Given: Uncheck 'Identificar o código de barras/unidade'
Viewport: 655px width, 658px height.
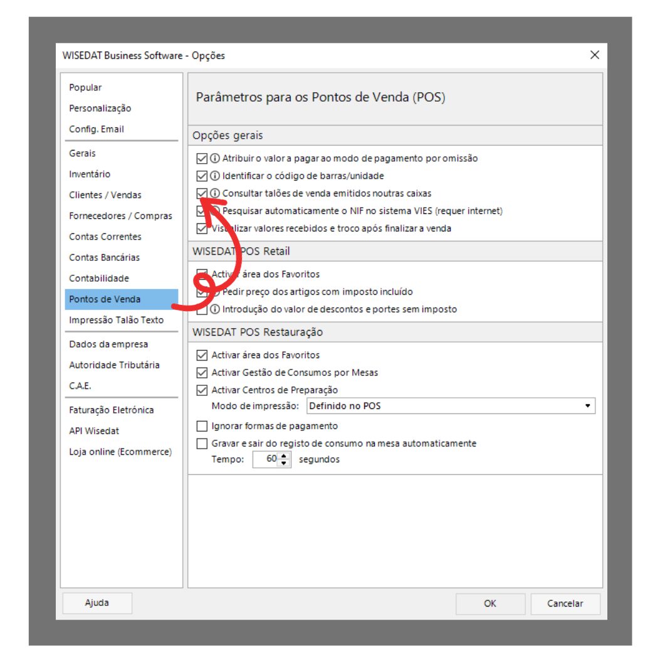Looking at the screenshot, I should pos(202,176).
